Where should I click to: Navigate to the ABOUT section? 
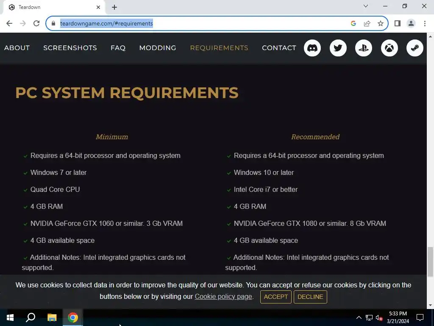[x=17, y=48]
